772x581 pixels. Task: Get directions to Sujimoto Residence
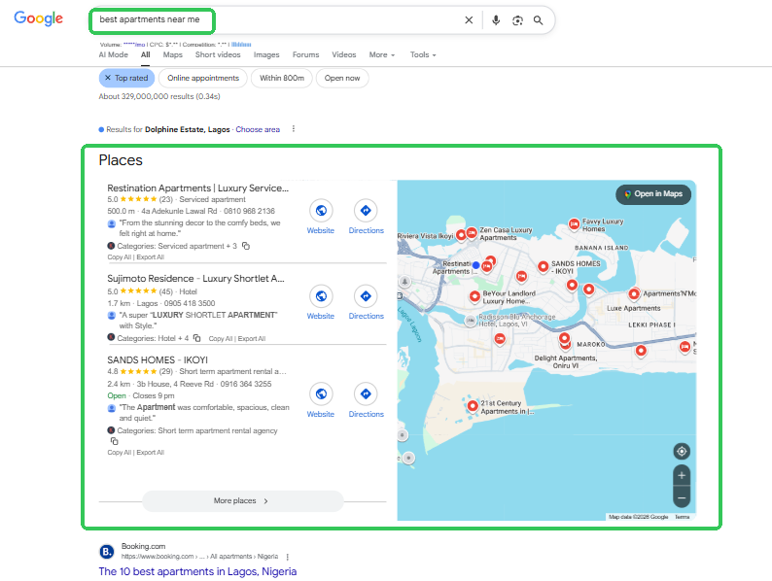click(x=366, y=295)
